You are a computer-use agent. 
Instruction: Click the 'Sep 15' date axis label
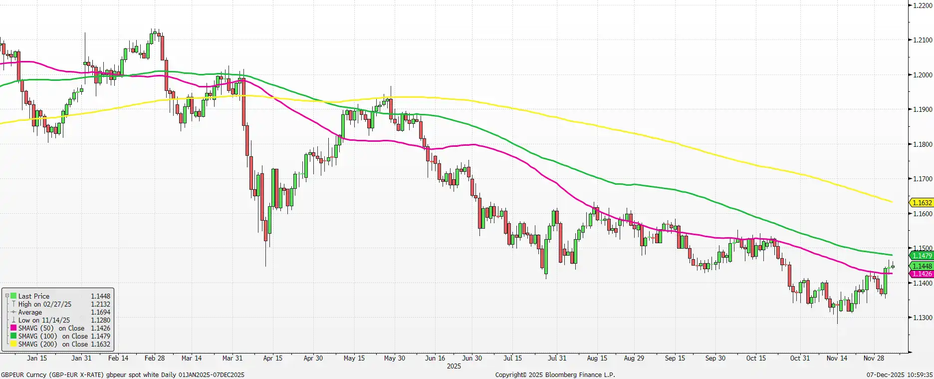pos(675,358)
